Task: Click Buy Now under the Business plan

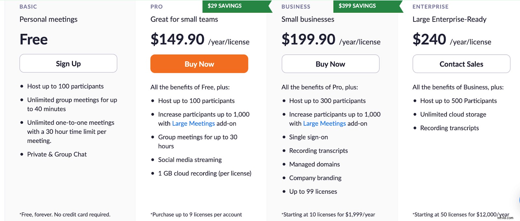Action: tap(330, 64)
